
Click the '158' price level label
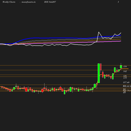(125, 67)
